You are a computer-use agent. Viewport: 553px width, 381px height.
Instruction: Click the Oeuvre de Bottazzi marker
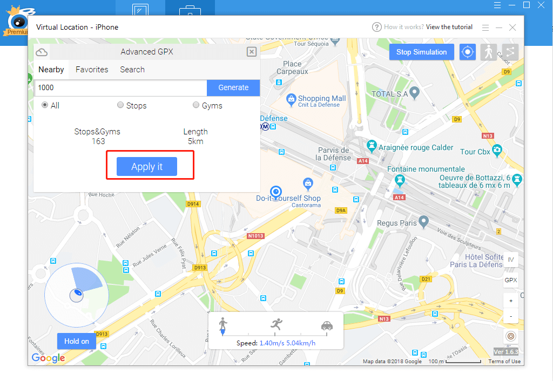(517, 180)
